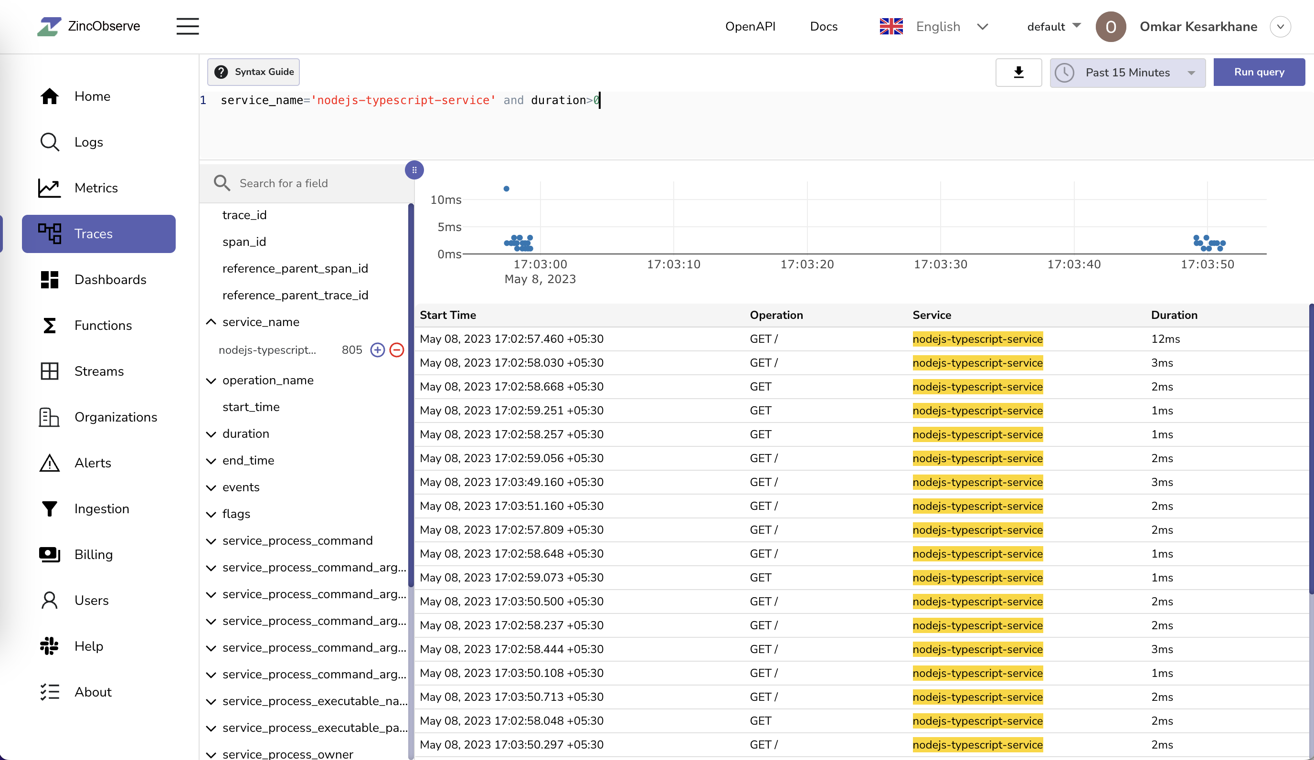Screen dimensions: 1314x760
Task: Select Ingestion in the sidebar
Action: pyautogui.click(x=101, y=508)
